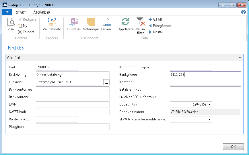
Task: Clear filters with Rensa filter
Action: tap(140, 26)
